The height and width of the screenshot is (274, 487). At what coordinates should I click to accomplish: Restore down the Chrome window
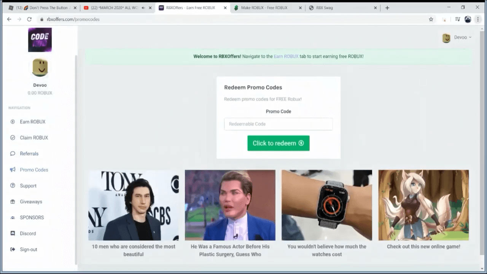tap(463, 7)
